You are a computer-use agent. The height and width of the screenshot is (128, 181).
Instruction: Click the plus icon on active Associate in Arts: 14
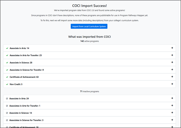click(x=172, y=48)
